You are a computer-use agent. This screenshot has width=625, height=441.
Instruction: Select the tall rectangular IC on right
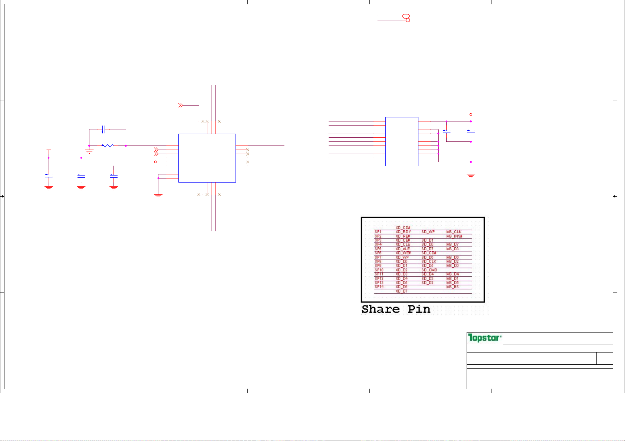tap(402, 141)
